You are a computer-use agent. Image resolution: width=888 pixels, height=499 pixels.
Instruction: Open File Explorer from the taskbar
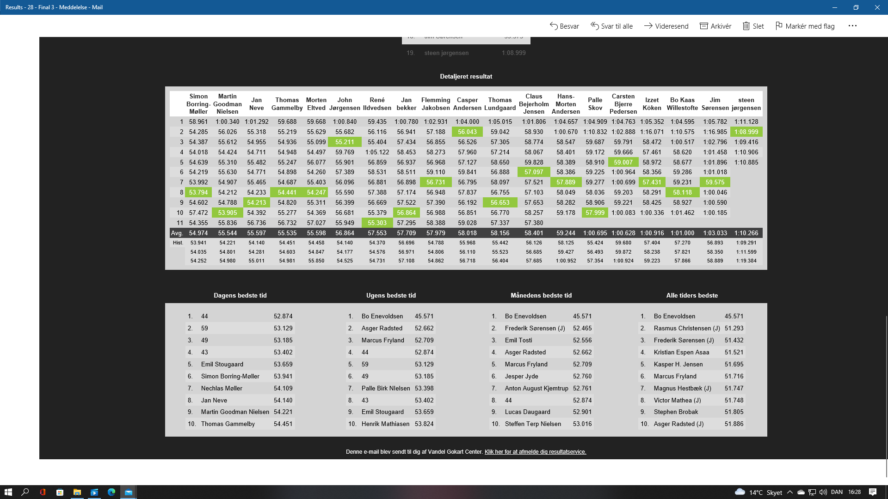(x=77, y=492)
